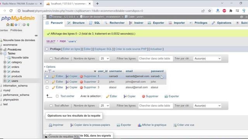Open the Rechercher tab

[x=115, y=23]
